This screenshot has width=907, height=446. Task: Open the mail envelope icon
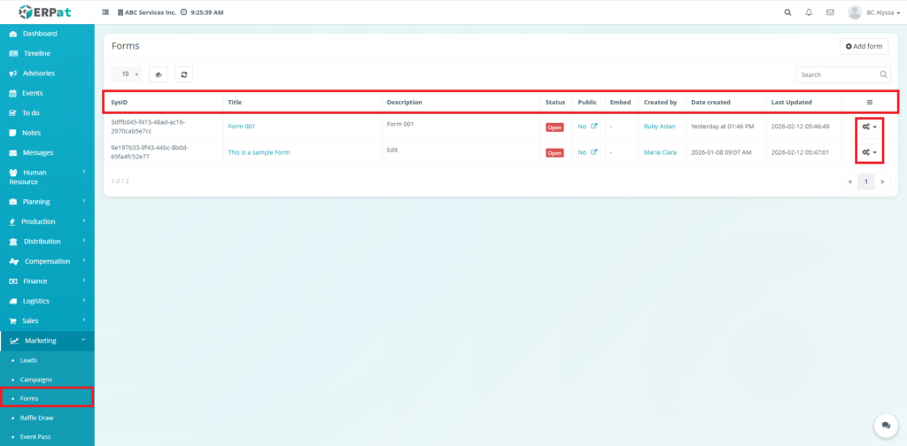(x=830, y=12)
